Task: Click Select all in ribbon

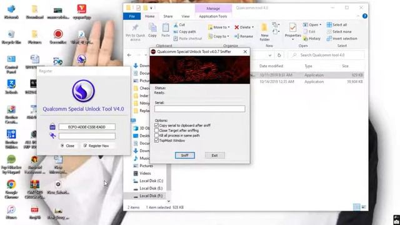Action: (337, 25)
